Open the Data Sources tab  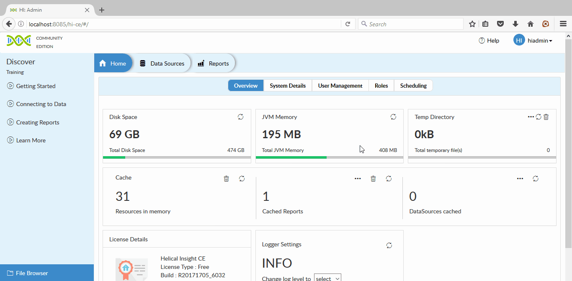point(162,63)
